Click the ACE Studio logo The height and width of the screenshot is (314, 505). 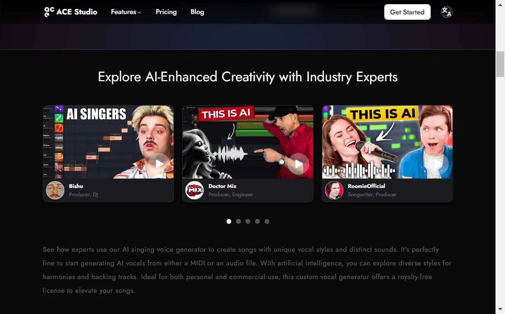pyautogui.click(x=71, y=12)
